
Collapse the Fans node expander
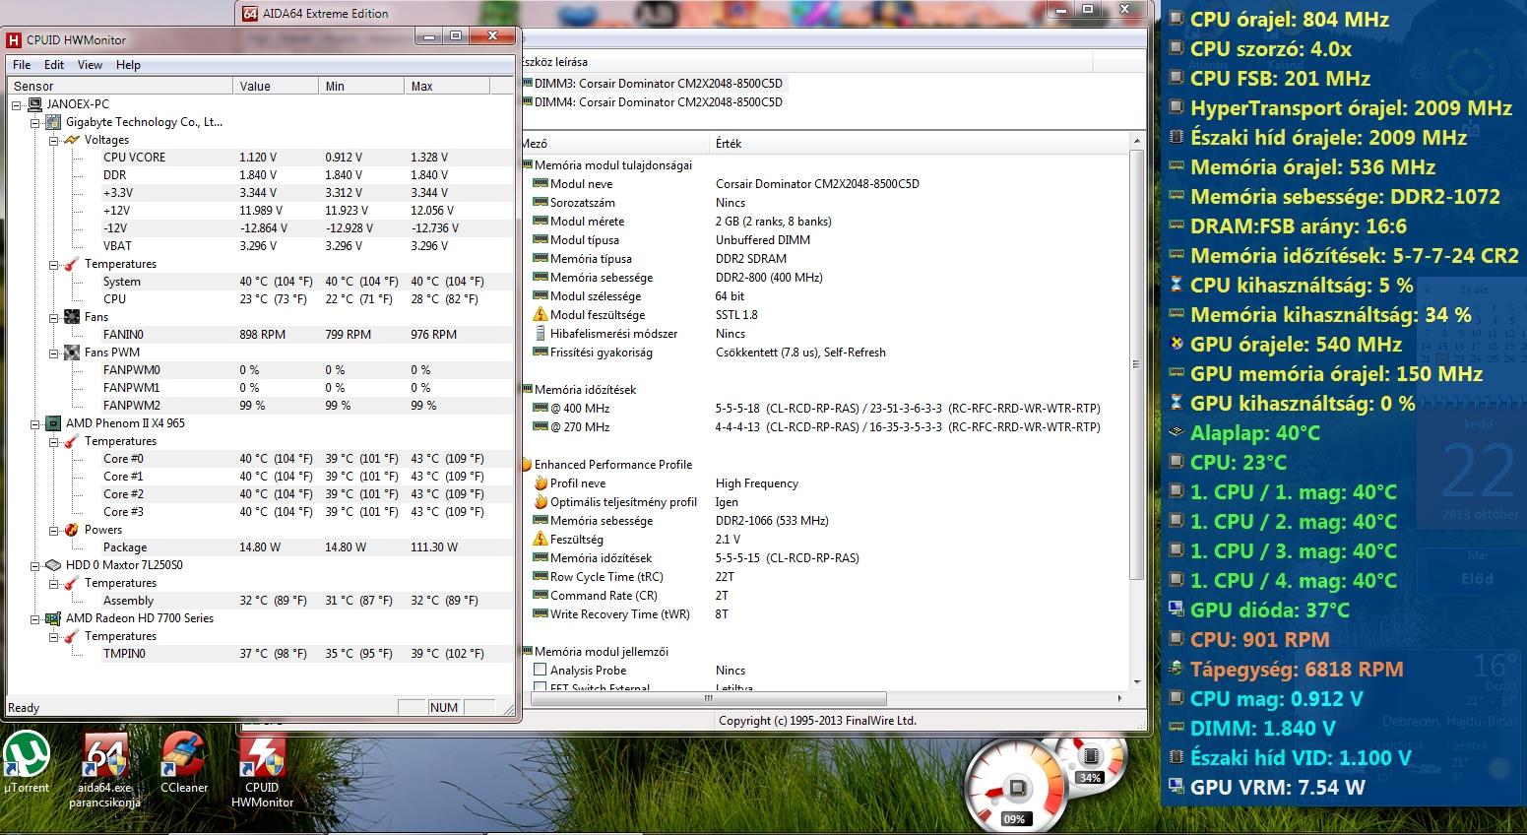[54, 317]
